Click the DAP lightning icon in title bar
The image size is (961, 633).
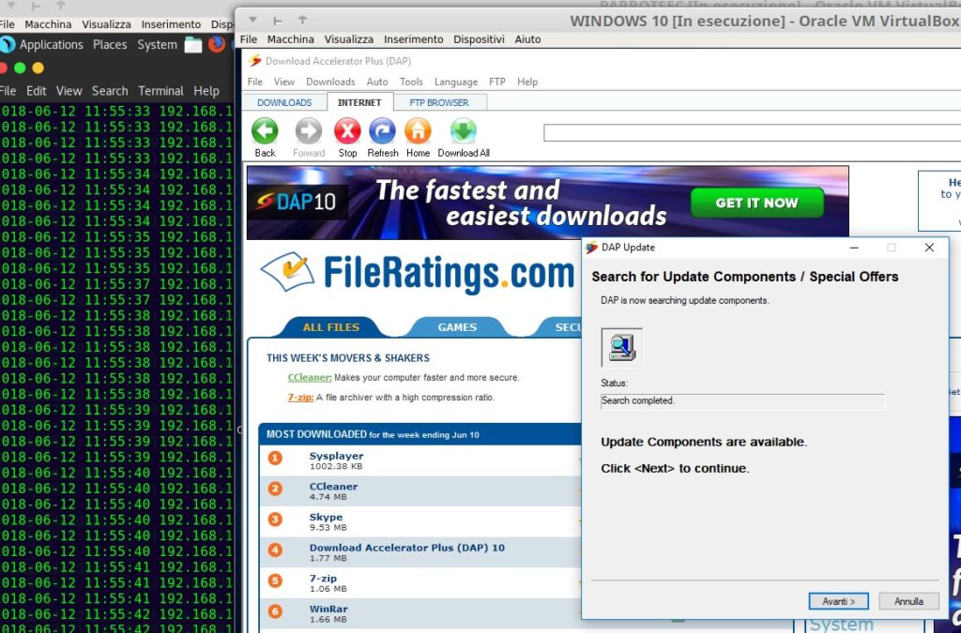(x=255, y=61)
